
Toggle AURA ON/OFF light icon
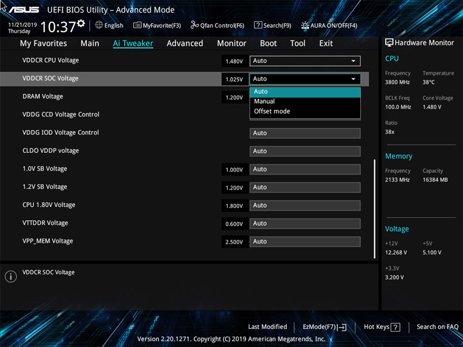point(305,25)
